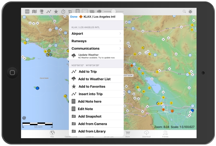216x146 pixels.
Task: Choose Add Snapshot
Action: pos(96,116)
